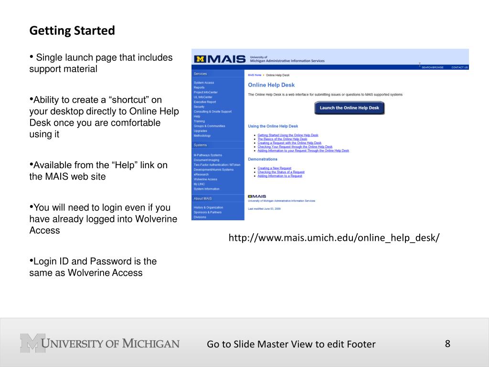The width and height of the screenshot is (489, 367).
Task: Open Checking the Status of a Request demo
Action: pyautogui.click(x=281, y=172)
